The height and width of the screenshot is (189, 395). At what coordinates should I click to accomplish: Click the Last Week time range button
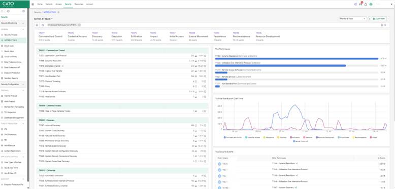click(x=379, y=19)
